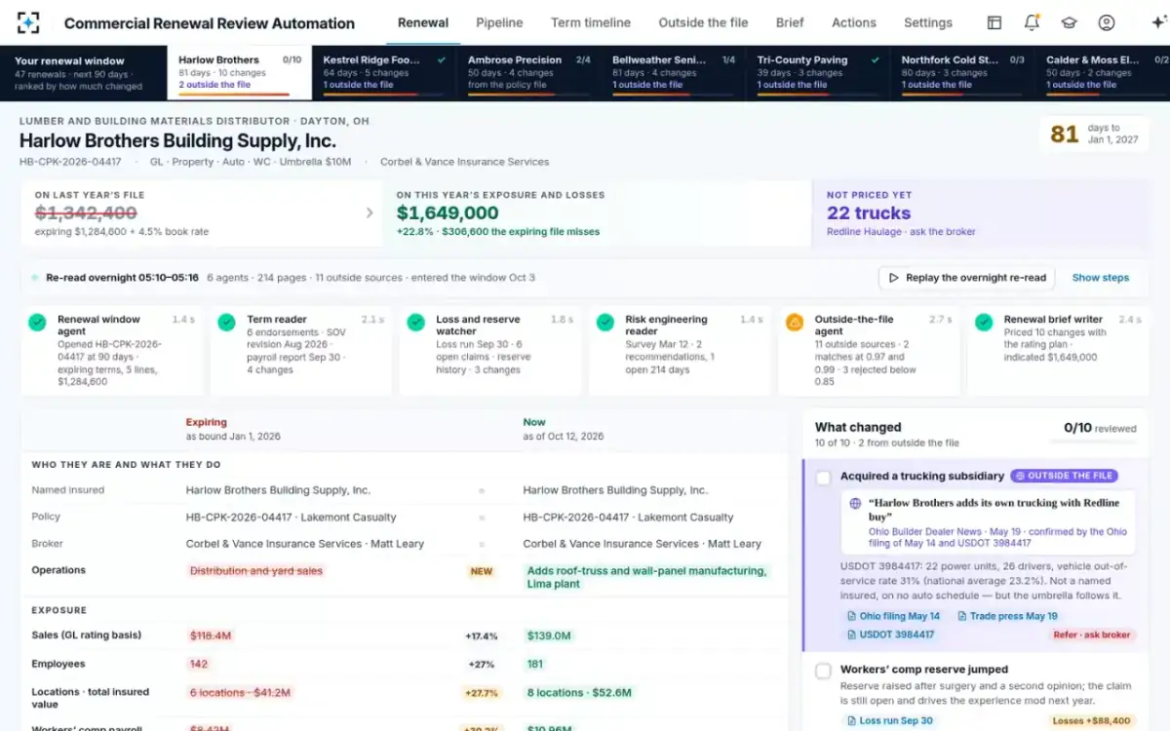1170x731 pixels.
Task: Open USDOT 3984417 source chip
Action: [889, 635]
